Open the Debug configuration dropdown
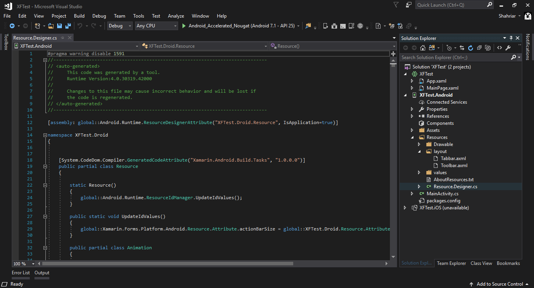 tap(120, 26)
